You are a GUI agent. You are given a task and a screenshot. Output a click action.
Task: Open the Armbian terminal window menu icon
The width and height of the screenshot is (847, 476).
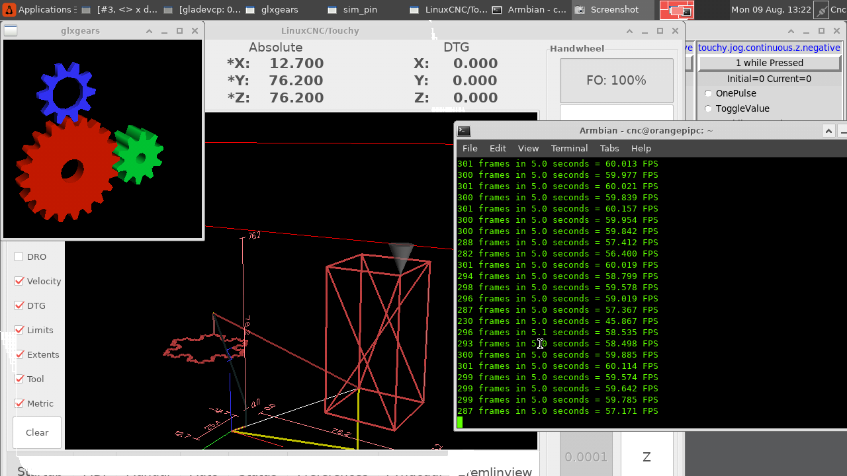click(464, 131)
